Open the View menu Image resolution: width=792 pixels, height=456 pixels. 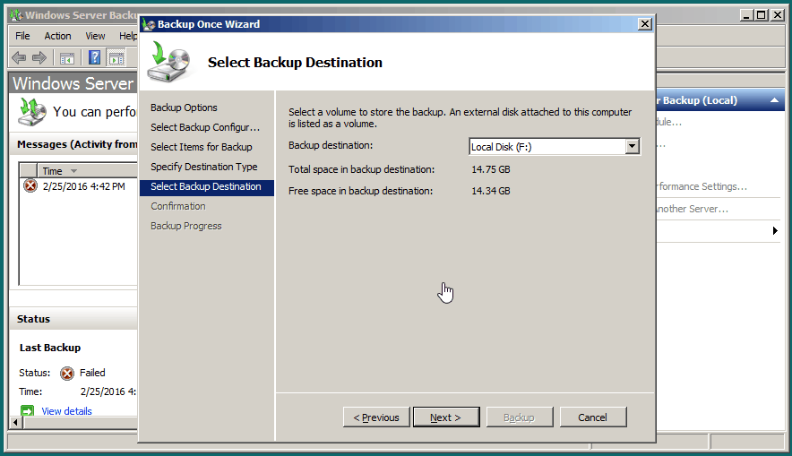(x=95, y=36)
